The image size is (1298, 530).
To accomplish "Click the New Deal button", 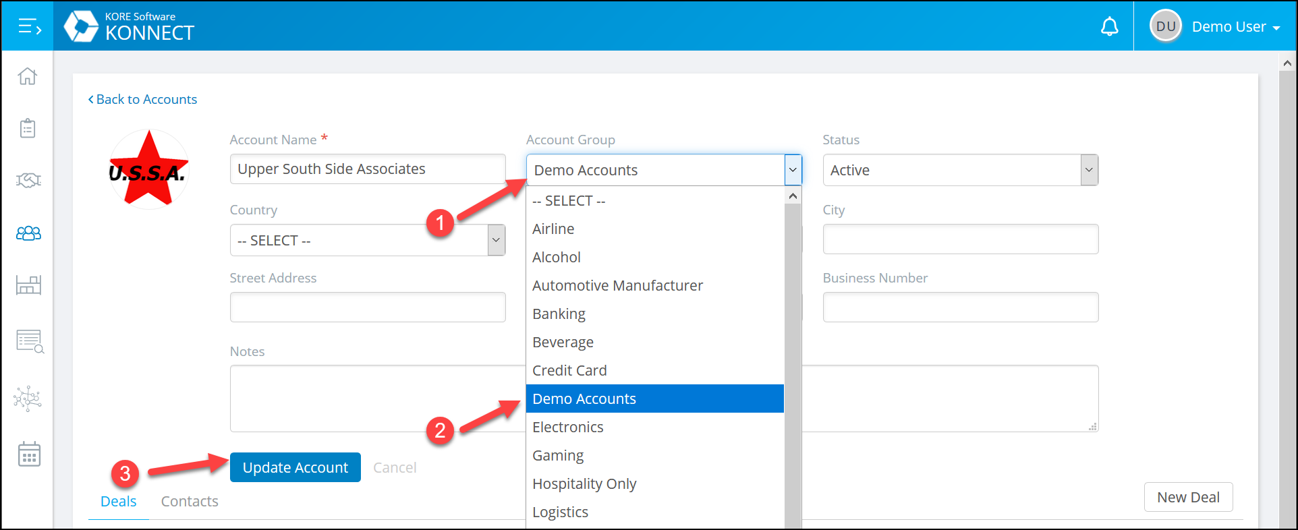I will coord(1188,497).
